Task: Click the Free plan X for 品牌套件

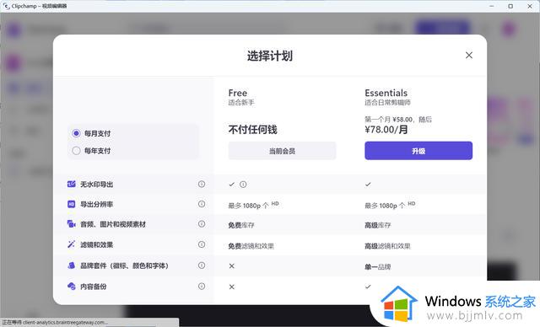Action: 232,265
